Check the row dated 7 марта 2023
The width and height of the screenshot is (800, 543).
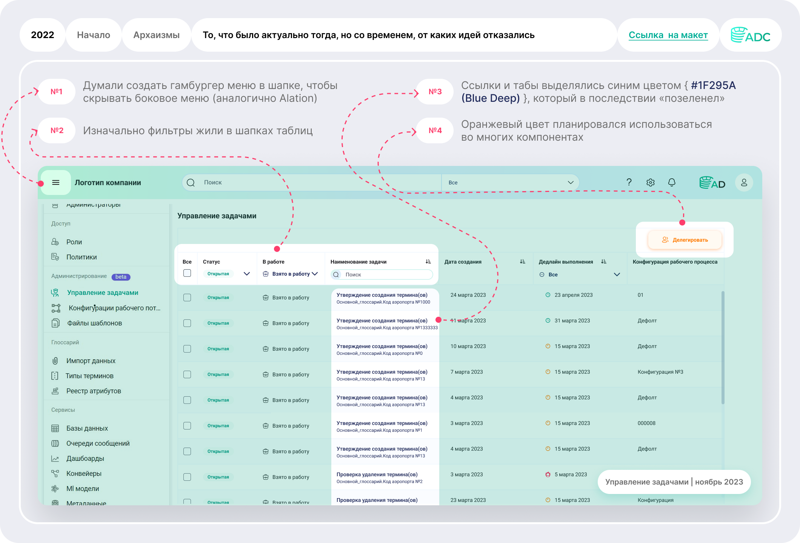coord(187,374)
